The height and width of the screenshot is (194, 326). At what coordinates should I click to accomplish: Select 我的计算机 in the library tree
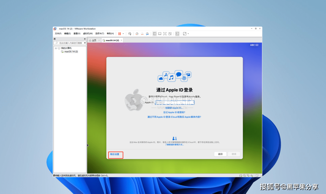(66, 48)
